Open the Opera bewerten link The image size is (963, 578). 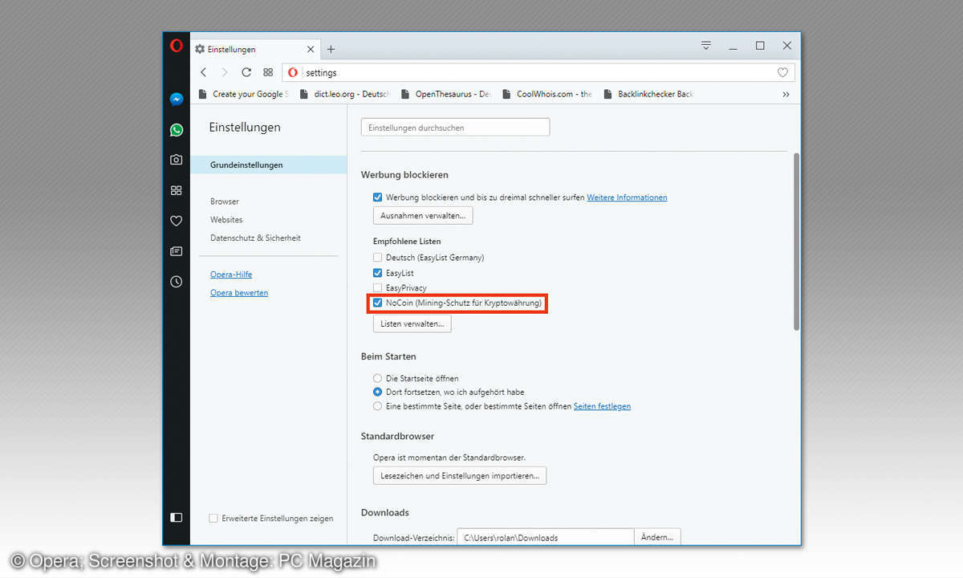pos(239,293)
